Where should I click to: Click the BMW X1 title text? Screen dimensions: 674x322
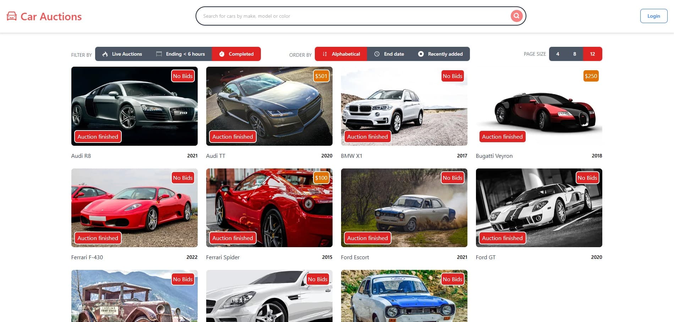(351, 156)
